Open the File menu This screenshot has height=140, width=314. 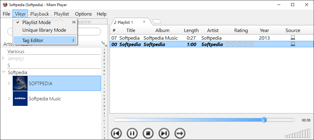click(x=6, y=14)
